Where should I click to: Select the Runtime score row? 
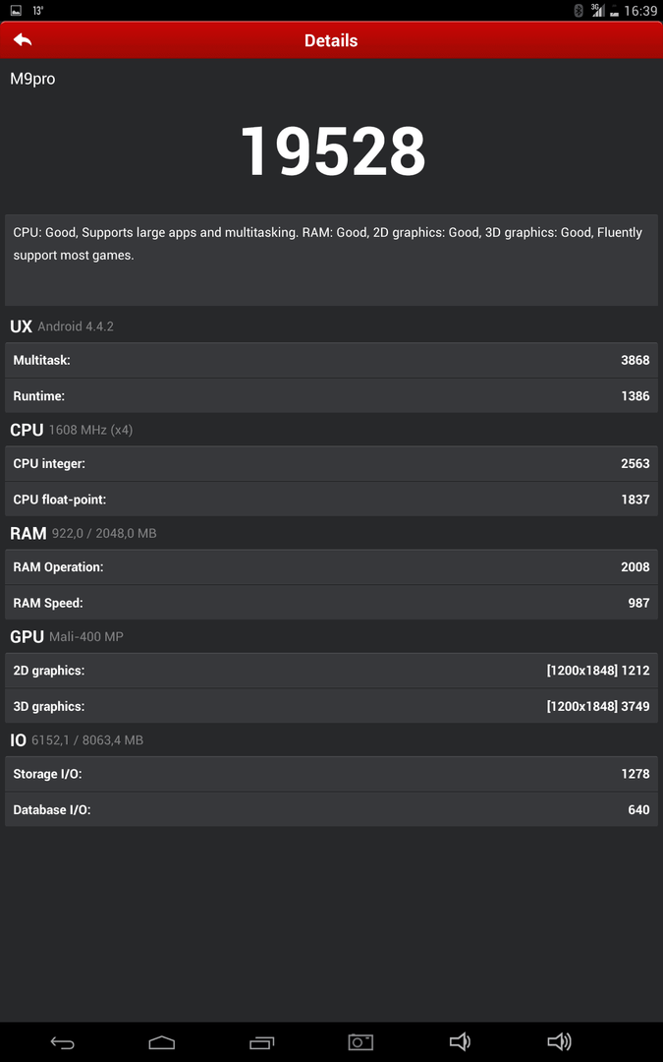tap(332, 395)
